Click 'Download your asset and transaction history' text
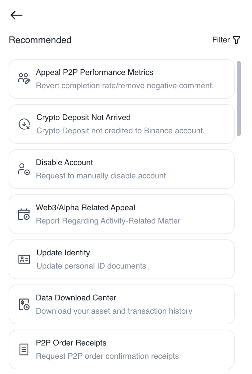The width and height of the screenshot is (252, 374). click(114, 311)
